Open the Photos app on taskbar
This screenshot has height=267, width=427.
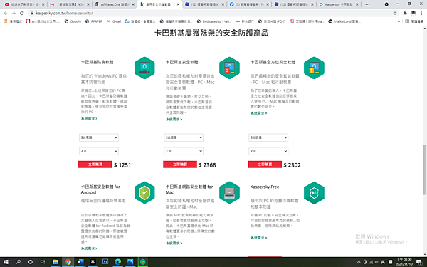coord(130,262)
